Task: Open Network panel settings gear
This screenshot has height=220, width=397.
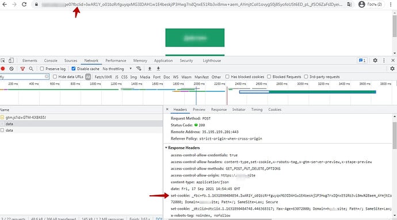Action: pos(392,68)
